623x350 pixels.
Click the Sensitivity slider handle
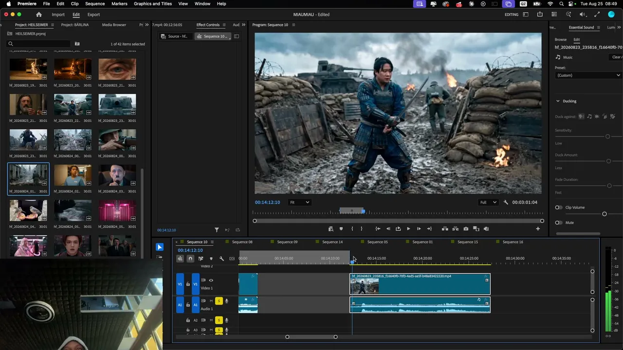pyautogui.click(x=607, y=137)
